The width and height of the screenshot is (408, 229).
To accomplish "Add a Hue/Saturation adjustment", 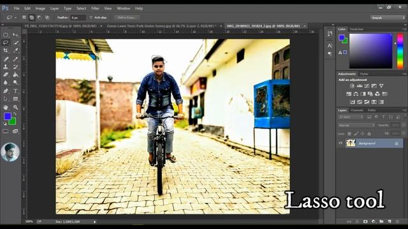I will pos(349,94).
